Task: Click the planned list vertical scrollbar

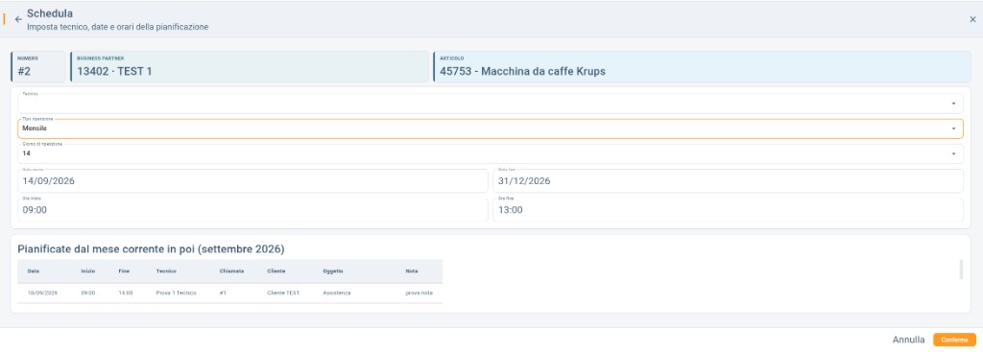Action: pos(961,270)
